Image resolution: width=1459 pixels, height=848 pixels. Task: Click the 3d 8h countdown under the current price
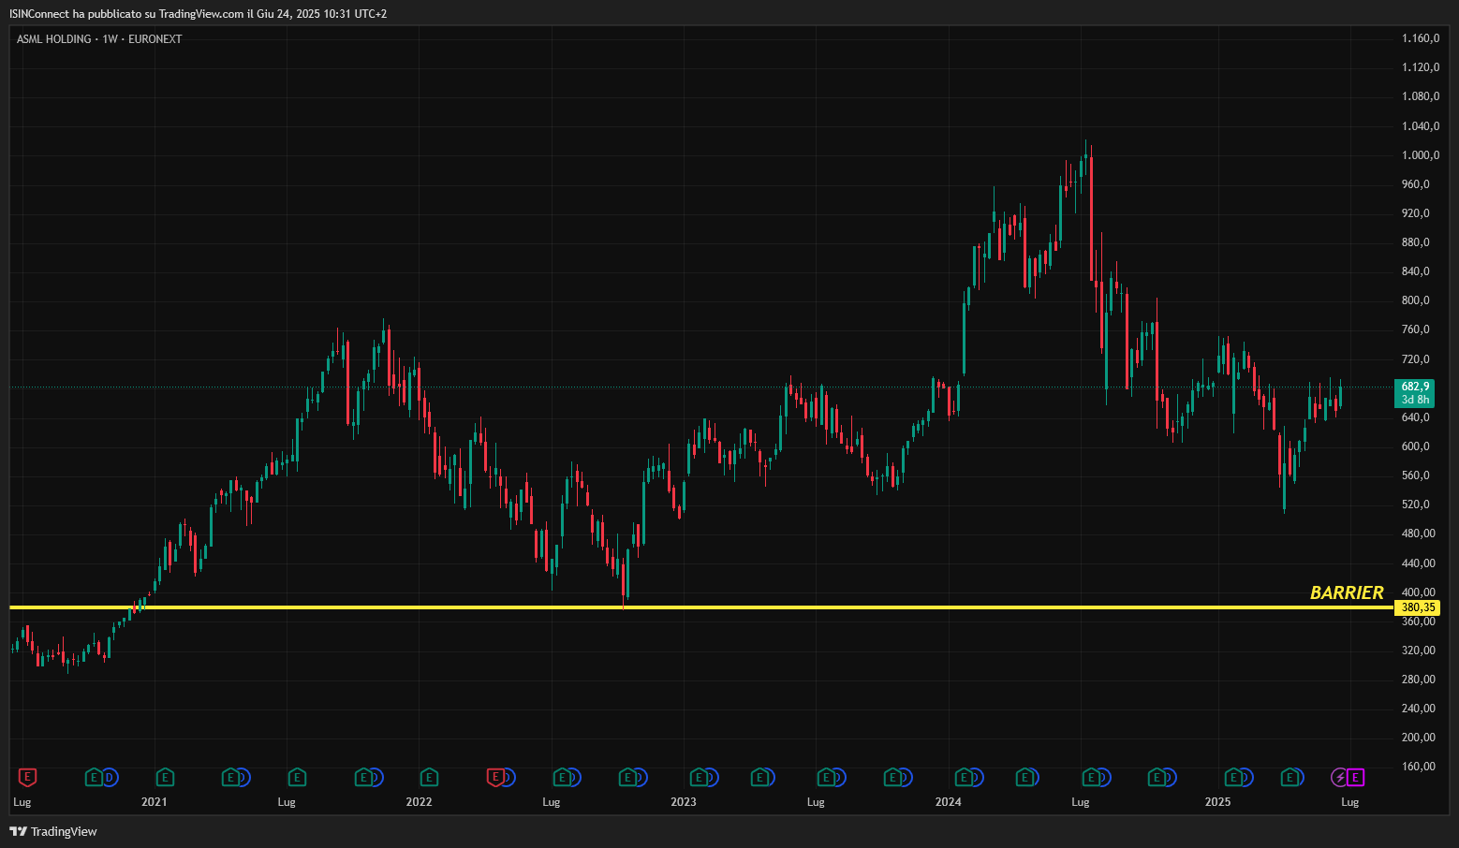pyautogui.click(x=1415, y=401)
